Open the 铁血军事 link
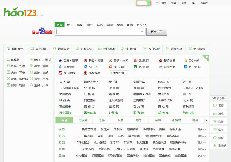 tap(149, 155)
